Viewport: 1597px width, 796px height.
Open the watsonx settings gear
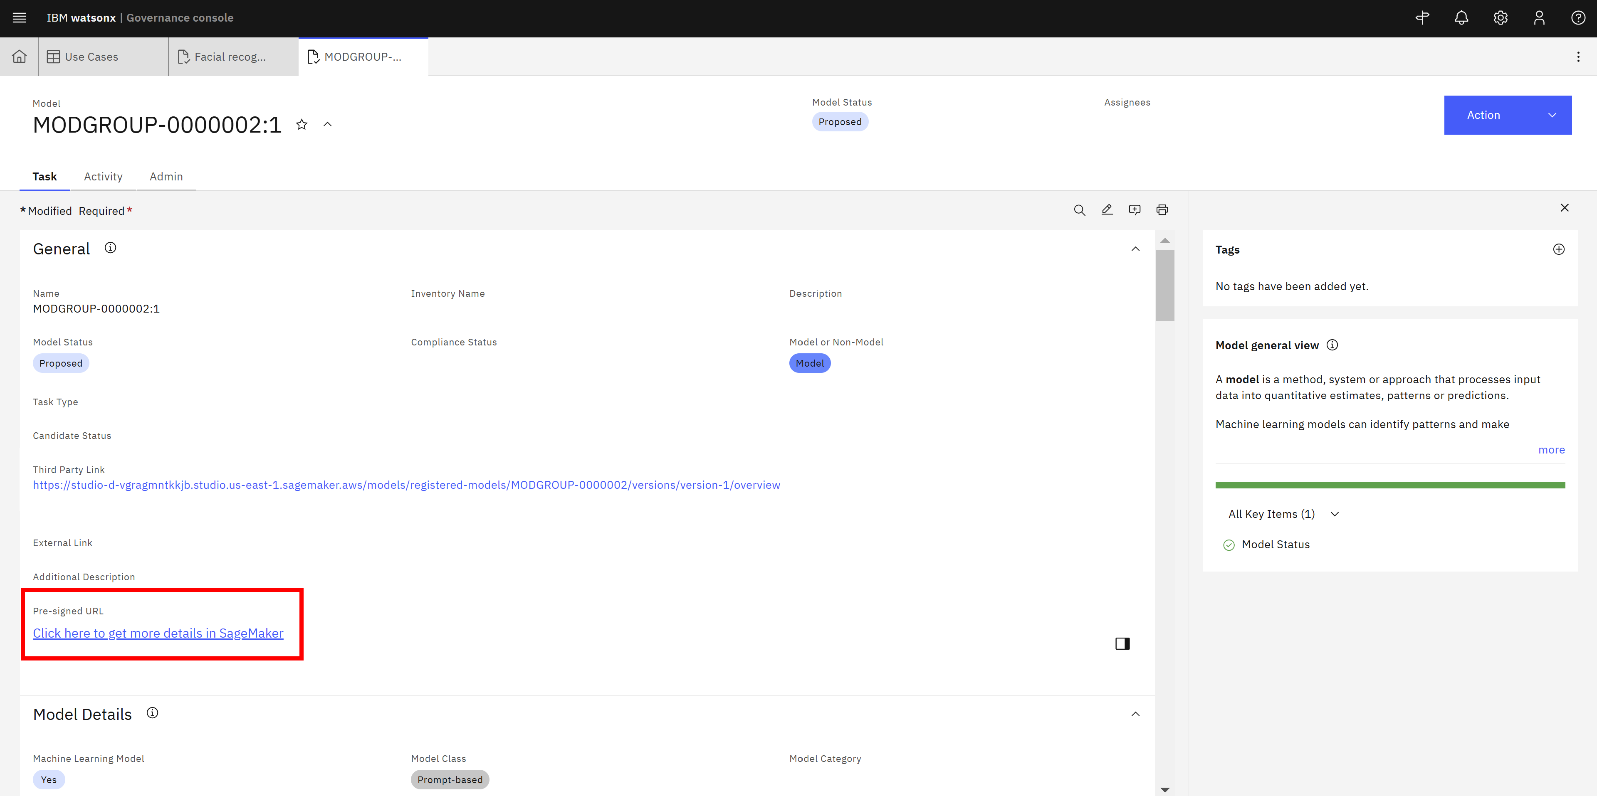point(1500,18)
